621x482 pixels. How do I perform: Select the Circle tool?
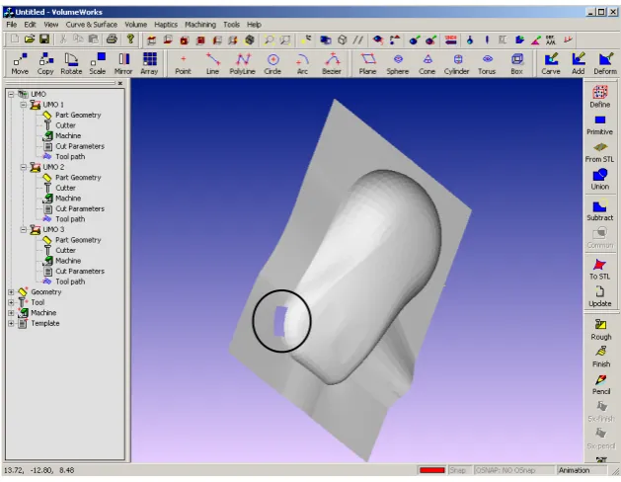272,64
